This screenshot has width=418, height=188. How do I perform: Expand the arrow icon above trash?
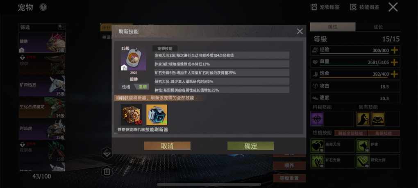pos(107,153)
